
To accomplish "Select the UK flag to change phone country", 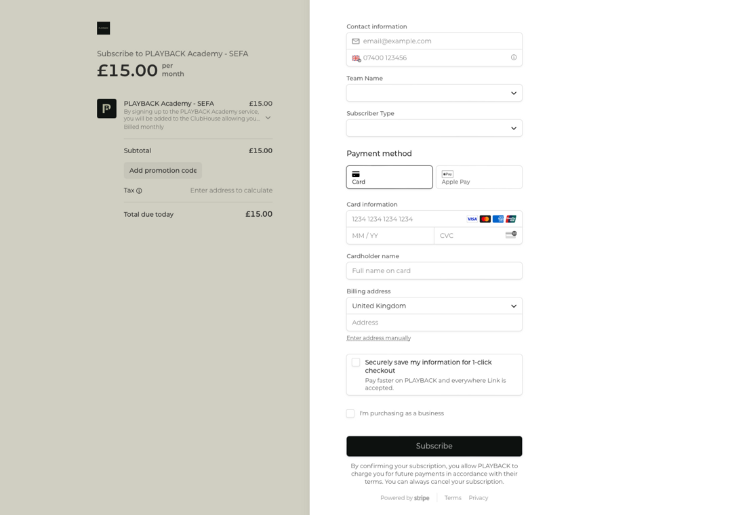I will pos(356,58).
